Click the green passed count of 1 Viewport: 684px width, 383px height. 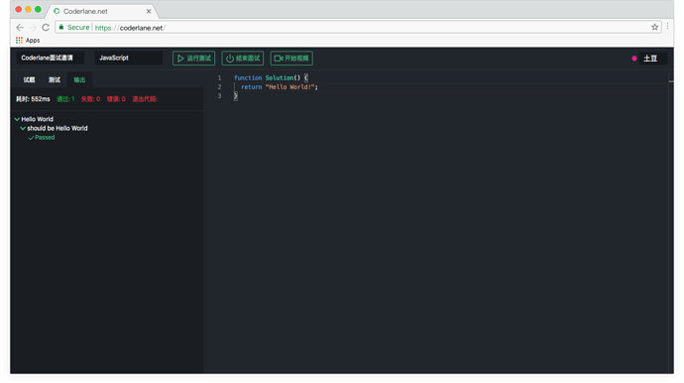65,99
